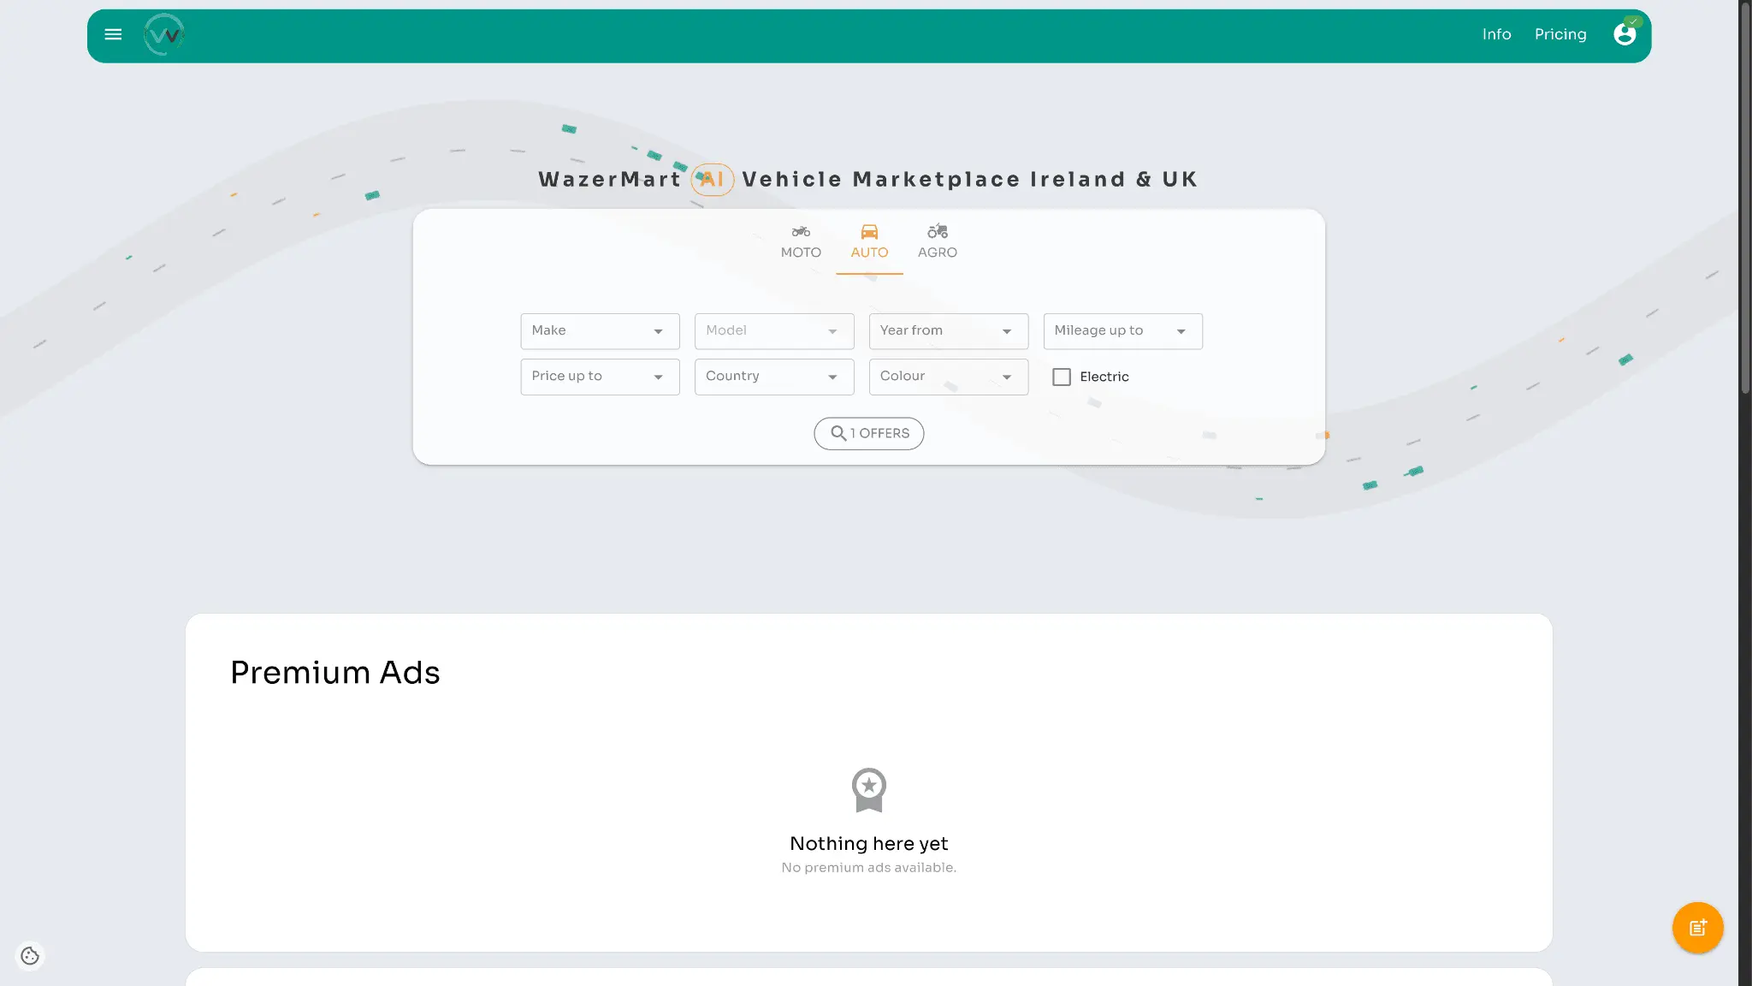Select the MOTO tab
The image size is (1752, 986).
(x=801, y=242)
